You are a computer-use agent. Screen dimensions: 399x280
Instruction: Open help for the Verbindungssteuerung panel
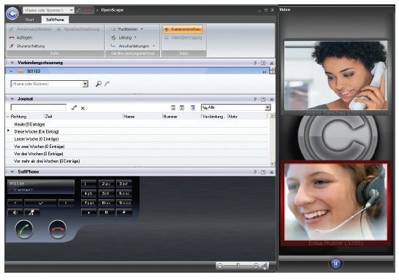pos(255,63)
